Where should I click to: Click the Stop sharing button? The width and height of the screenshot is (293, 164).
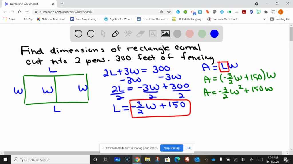click(172, 148)
